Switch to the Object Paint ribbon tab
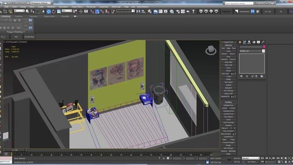Screen dimensions: 293x165 pos(49,16)
